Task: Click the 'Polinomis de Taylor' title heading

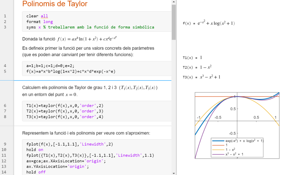Action: click(x=55, y=4)
